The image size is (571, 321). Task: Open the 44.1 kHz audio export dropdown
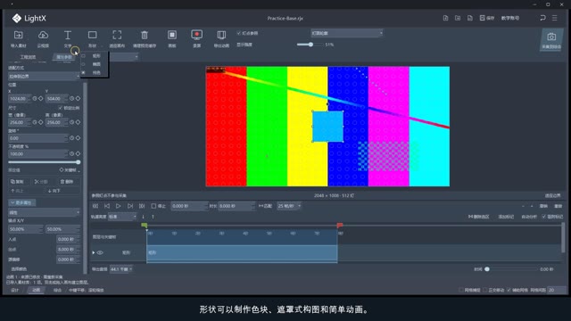(x=121, y=269)
